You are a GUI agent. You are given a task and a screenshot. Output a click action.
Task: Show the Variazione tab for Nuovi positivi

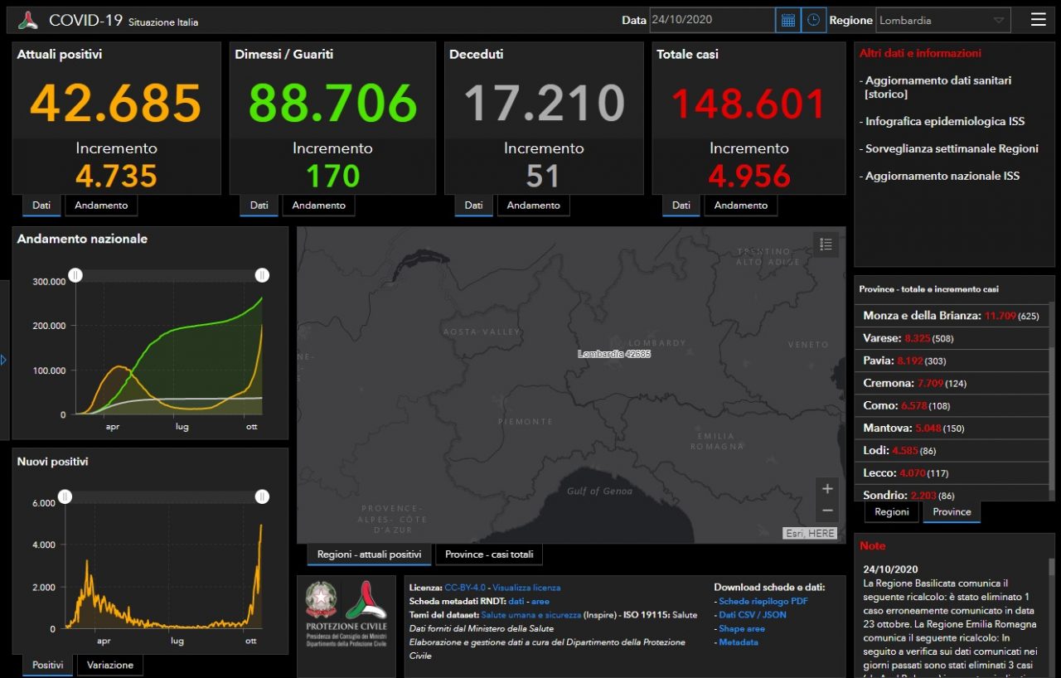tap(110, 665)
